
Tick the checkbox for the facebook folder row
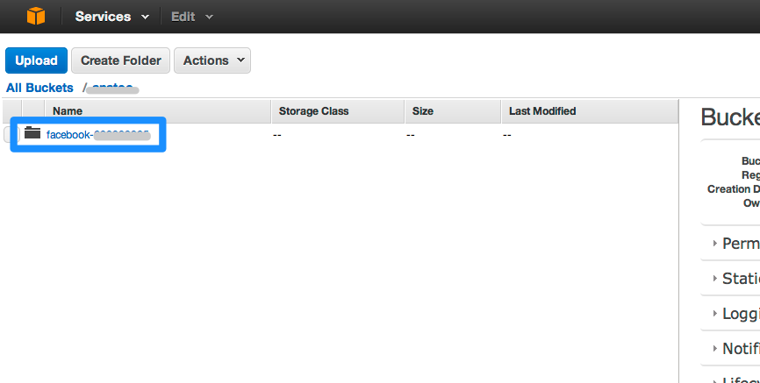click(x=9, y=134)
